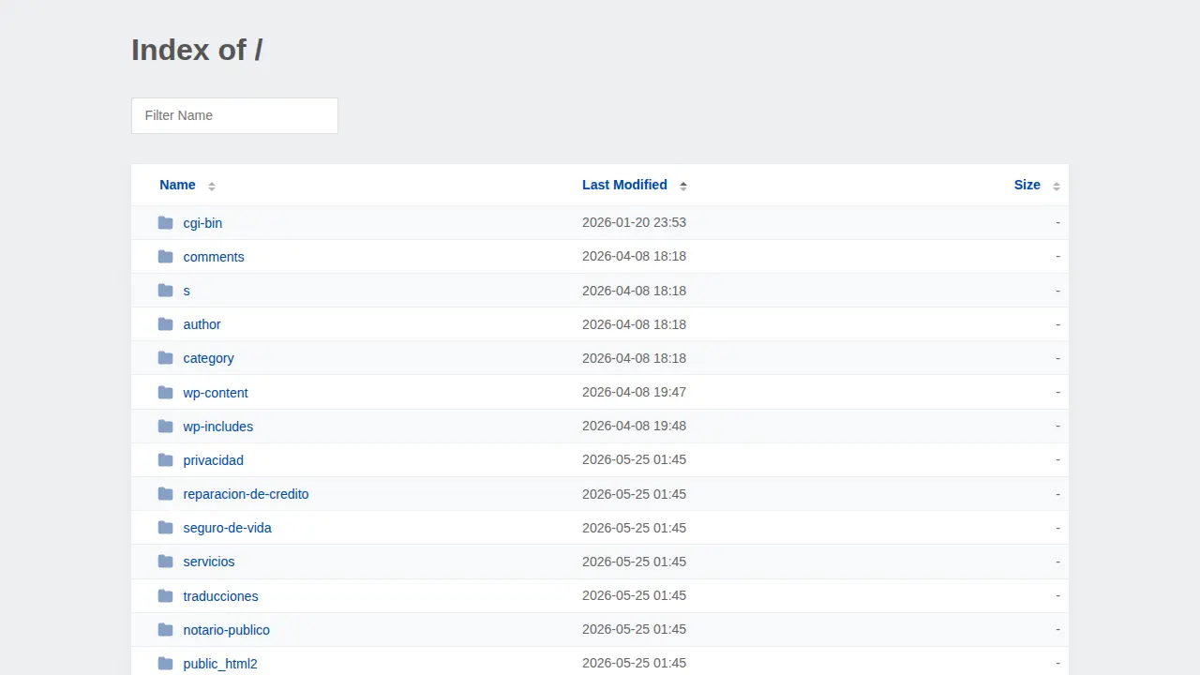Click the wp-includes timestamp 2026-04-08 19:48
The width and height of the screenshot is (1200, 675).
coord(634,426)
